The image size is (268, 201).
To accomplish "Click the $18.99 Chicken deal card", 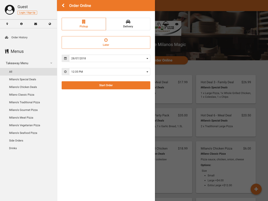I will (173, 167).
